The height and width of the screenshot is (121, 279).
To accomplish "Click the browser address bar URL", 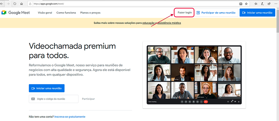I will pos(49,3).
